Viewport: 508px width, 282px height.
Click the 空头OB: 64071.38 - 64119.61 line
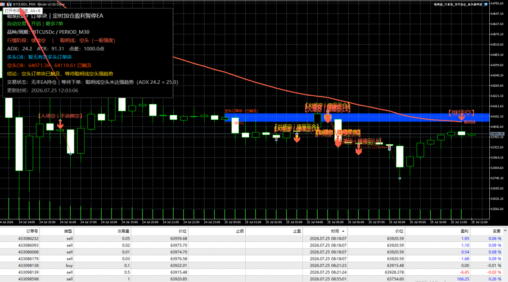pyautogui.click(x=49, y=65)
